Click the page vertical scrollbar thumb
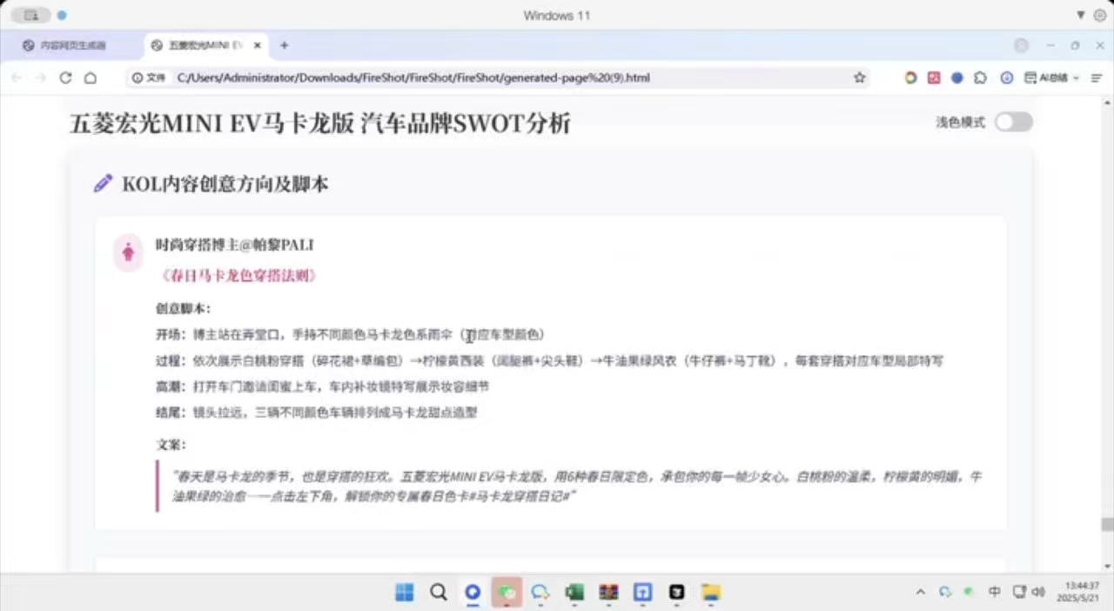 (1107, 525)
